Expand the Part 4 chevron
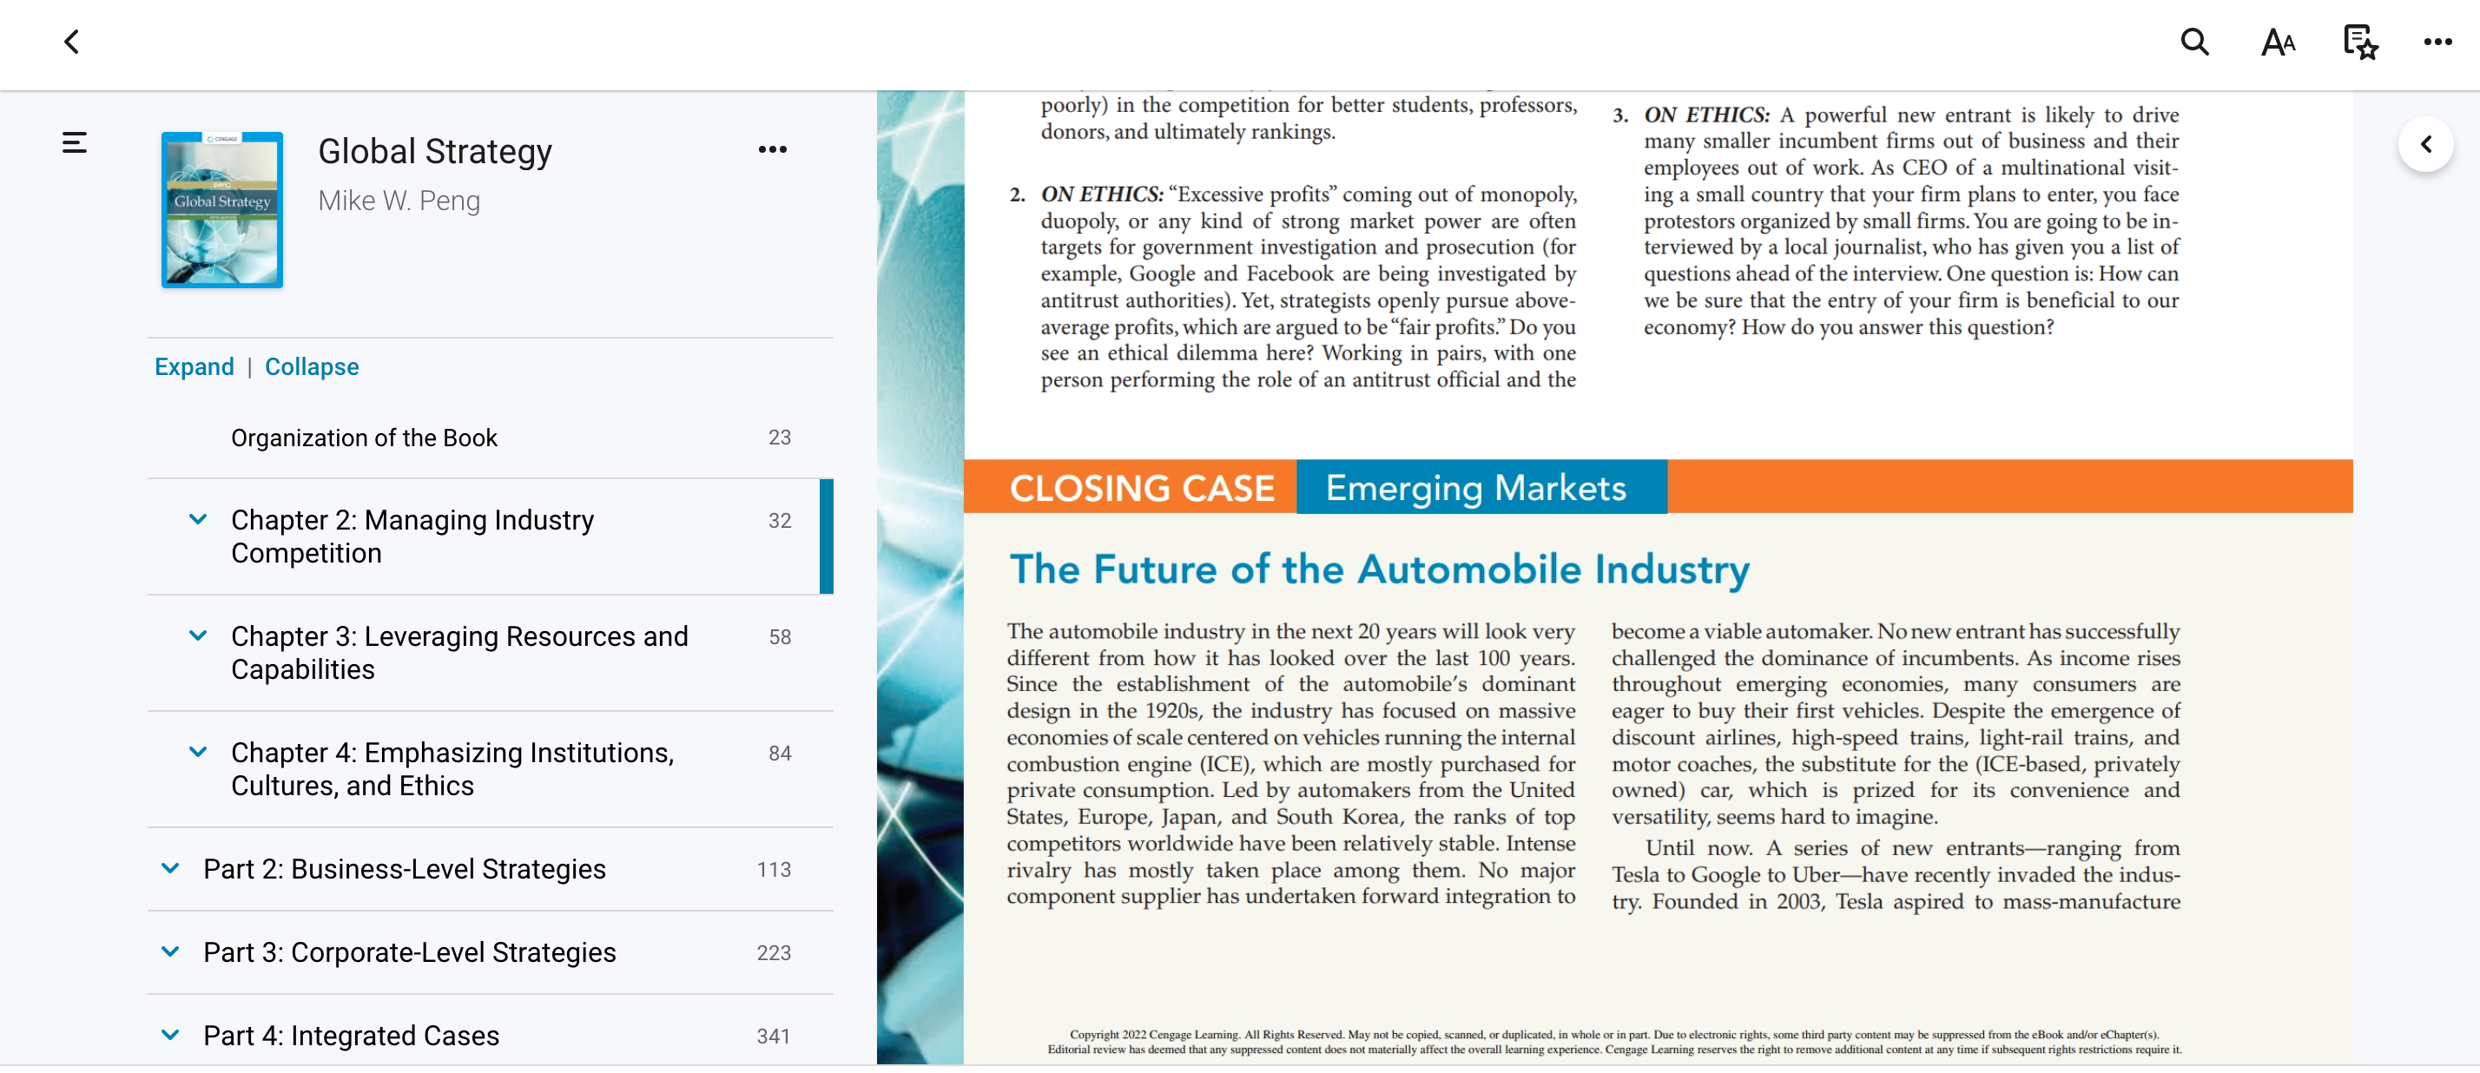The width and height of the screenshot is (2480, 1073). [170, 1036]
